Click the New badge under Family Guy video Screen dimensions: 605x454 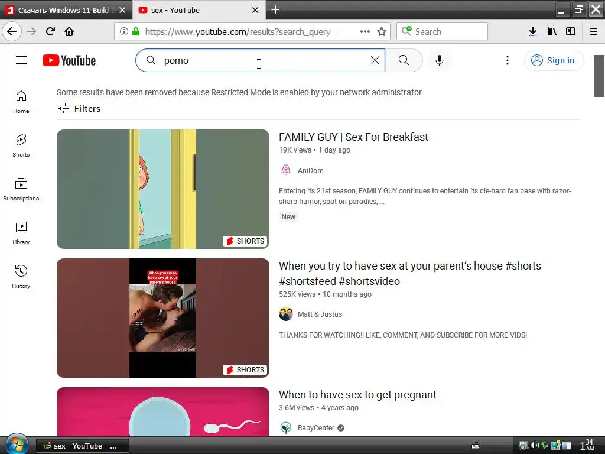tap(288, 216)
